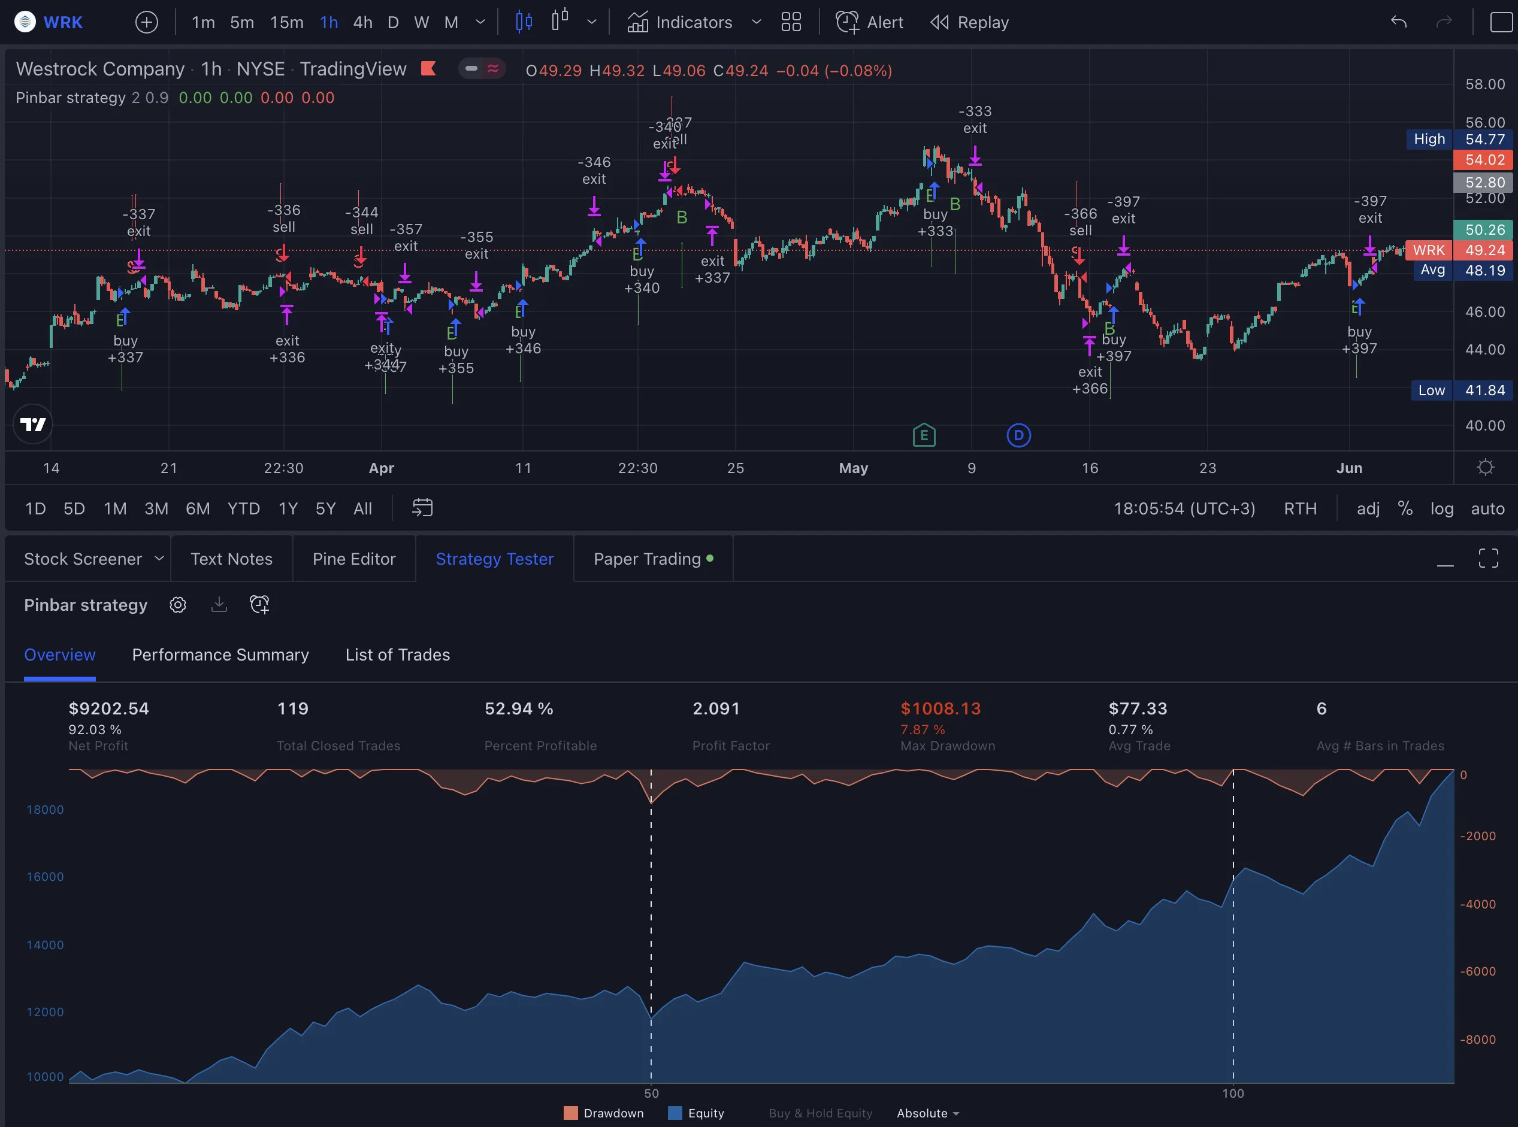Viewport: 1518px width, 1127px height.
Task: Expand the timeframe interval dropdown arrow
Action: pos(480,23)
